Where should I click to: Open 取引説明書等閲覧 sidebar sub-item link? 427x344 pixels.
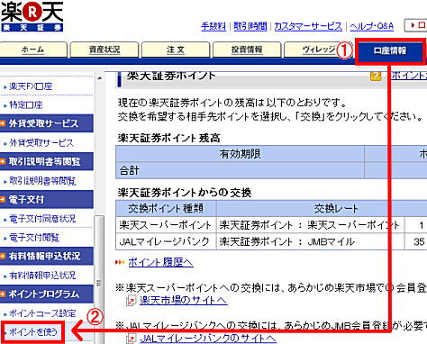(42, 181)
